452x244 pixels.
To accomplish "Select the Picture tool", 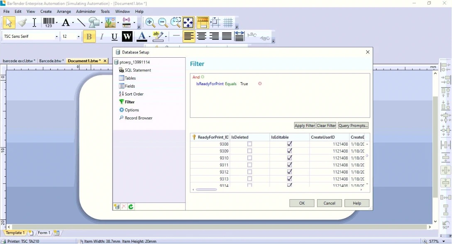I will point(110,22).
